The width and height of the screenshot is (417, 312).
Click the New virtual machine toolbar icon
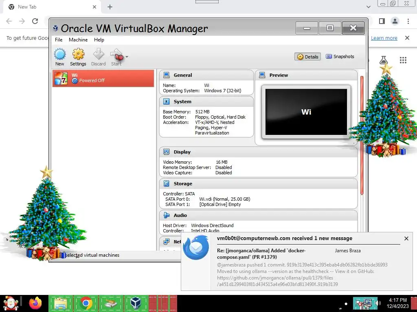point(60,57)
